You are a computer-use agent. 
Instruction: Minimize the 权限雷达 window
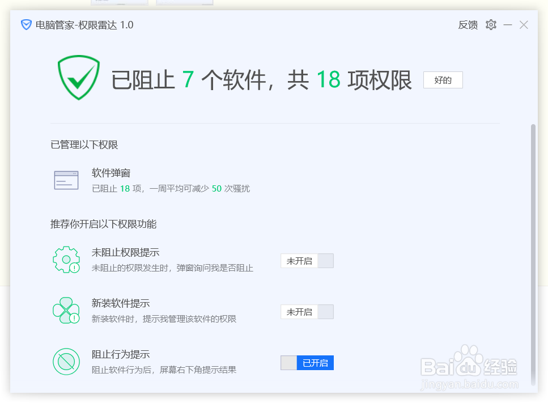(508, 25)
